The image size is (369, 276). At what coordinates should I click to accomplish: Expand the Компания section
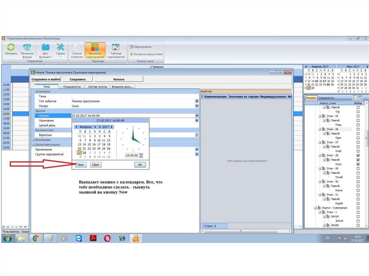[x=34, y=140]
